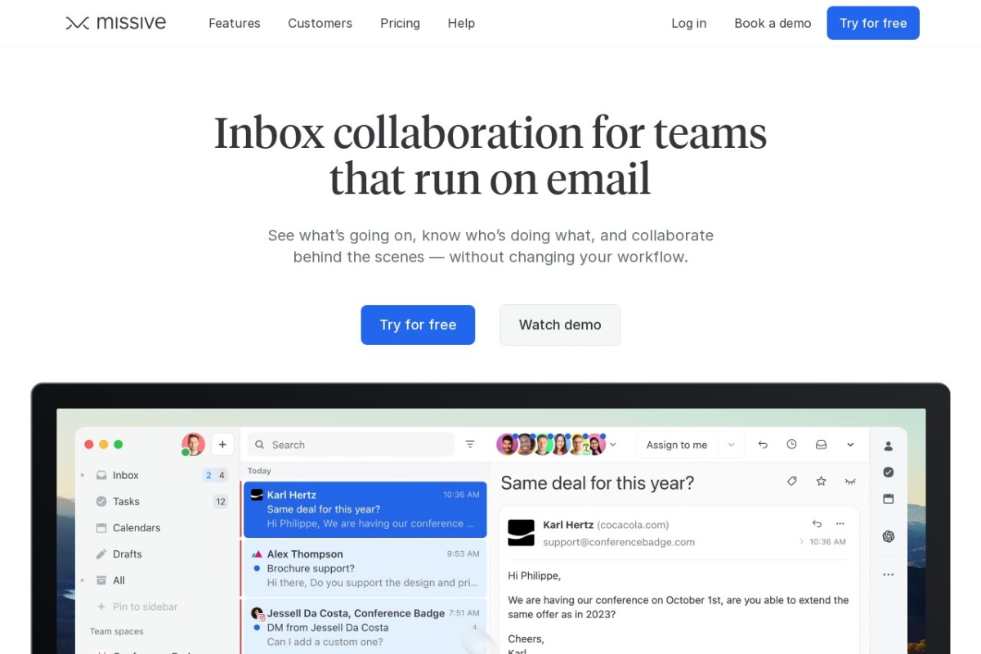Click the Missive logo in the header
Viewport: 981px width, 654px height.
click(x=115, y=23)
